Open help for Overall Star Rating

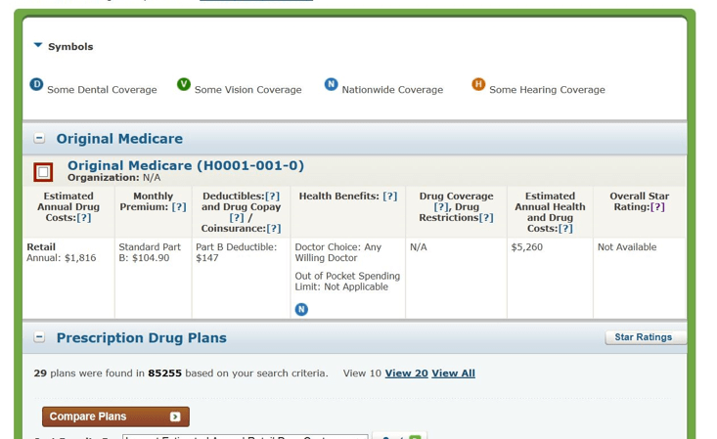pyautogui.click(x=657, y=207)
